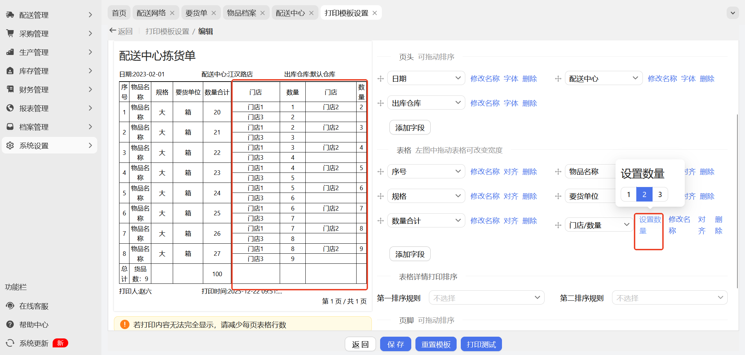Close the 物品档案 tab
Viewport: 745px width, 355px height.
coord(262,13)
